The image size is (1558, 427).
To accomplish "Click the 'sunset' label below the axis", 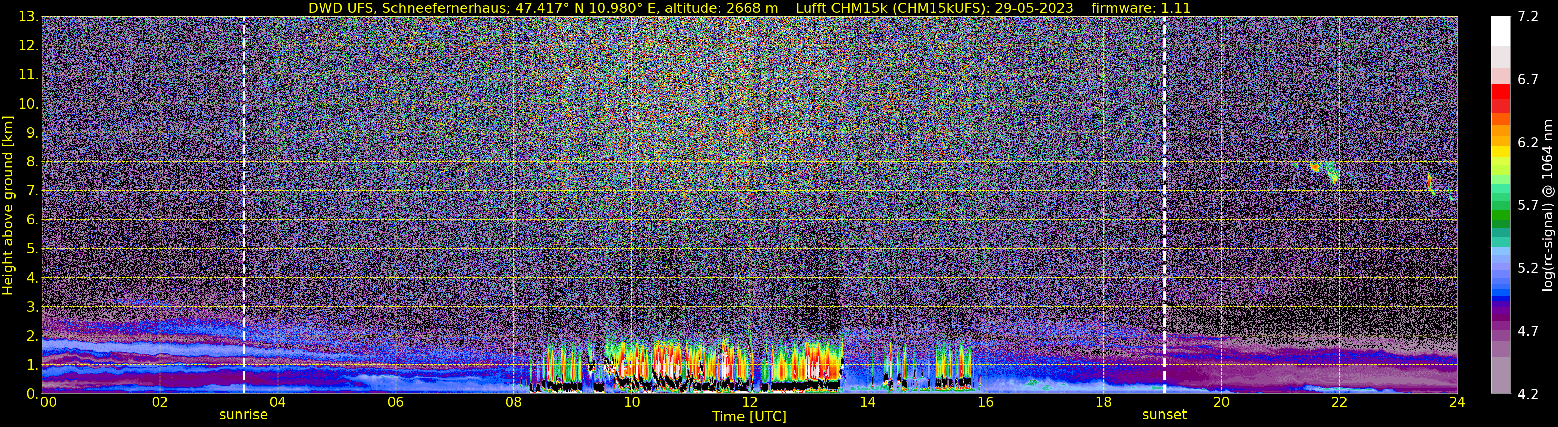I will click(x=1164, y=415).
